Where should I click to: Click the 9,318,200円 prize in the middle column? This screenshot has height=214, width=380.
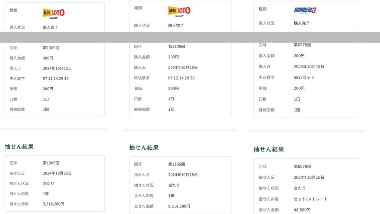179,206
